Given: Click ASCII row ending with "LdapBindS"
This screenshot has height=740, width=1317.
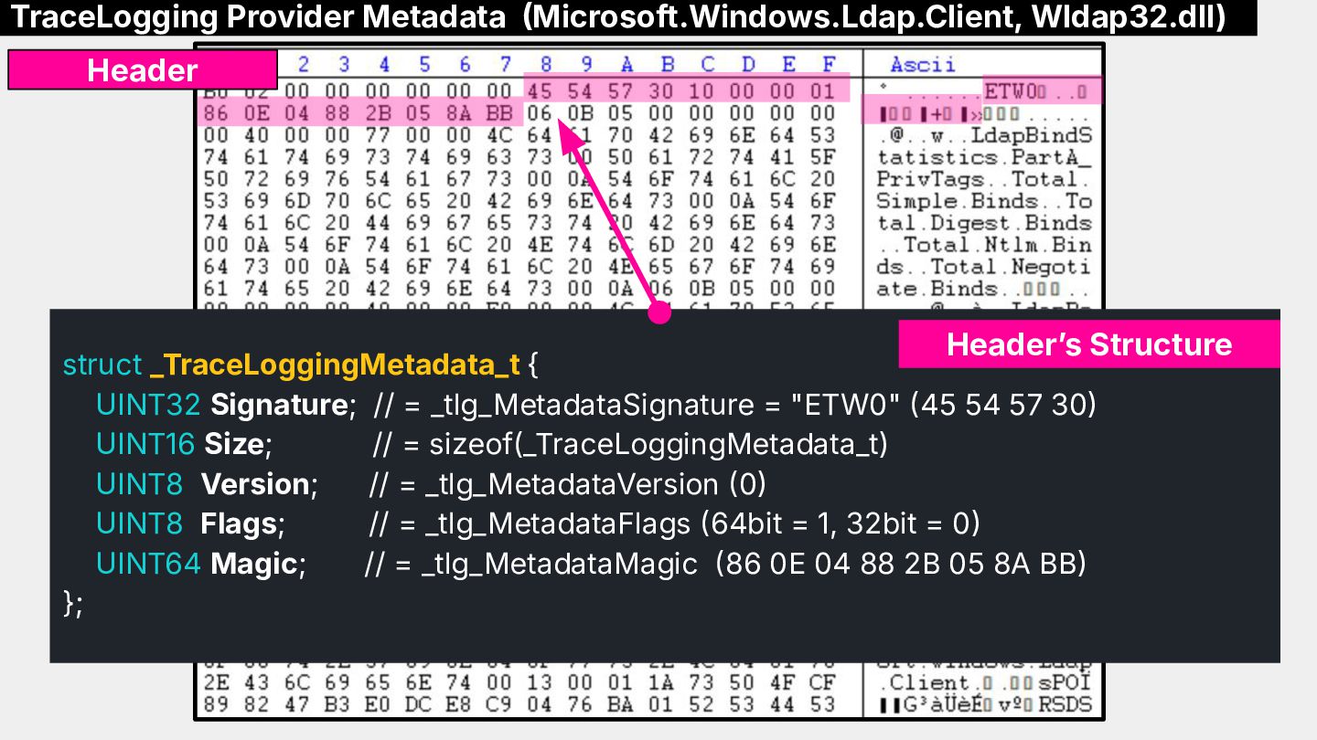Looking at the screenshot, I should (984, 135).
